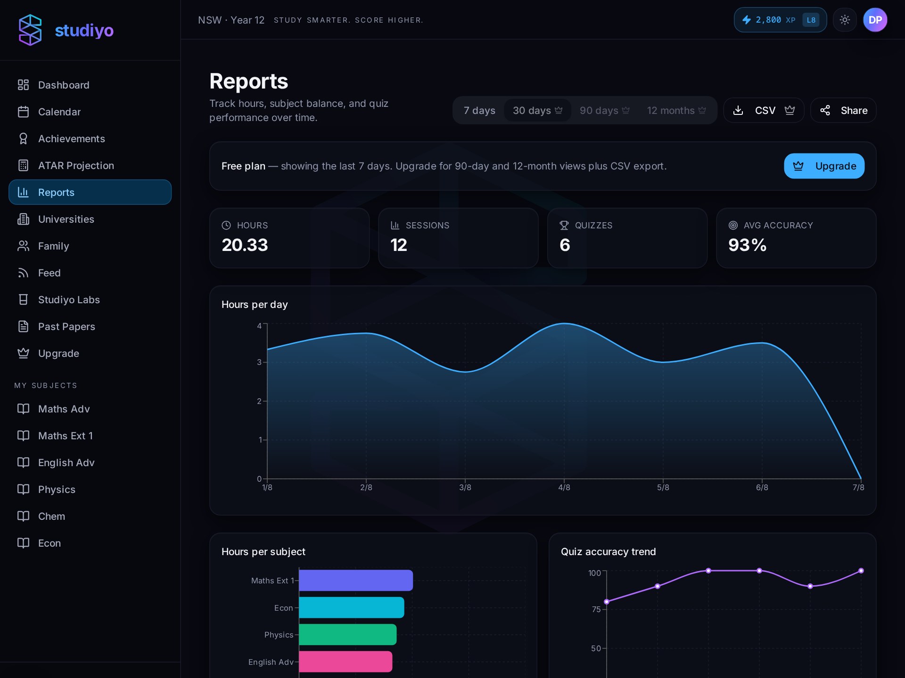Click the Free plan notice text
Image resolution: width=905 pixels, height=678 pixels.
point(444,166)
